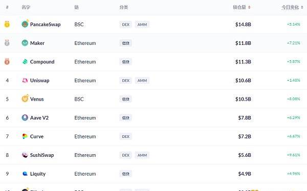Click the gold first-place medal icon

[7, 24]
